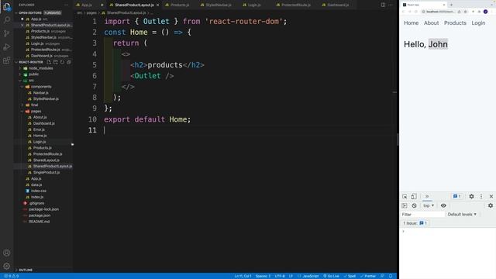Clear the console icon
The width and height of the screenshot is (496, 279).
point(414,205)
